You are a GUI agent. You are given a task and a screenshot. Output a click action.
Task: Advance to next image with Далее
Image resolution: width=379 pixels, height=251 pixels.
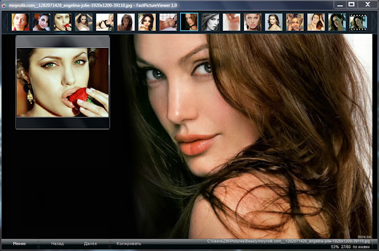point(91,243)
